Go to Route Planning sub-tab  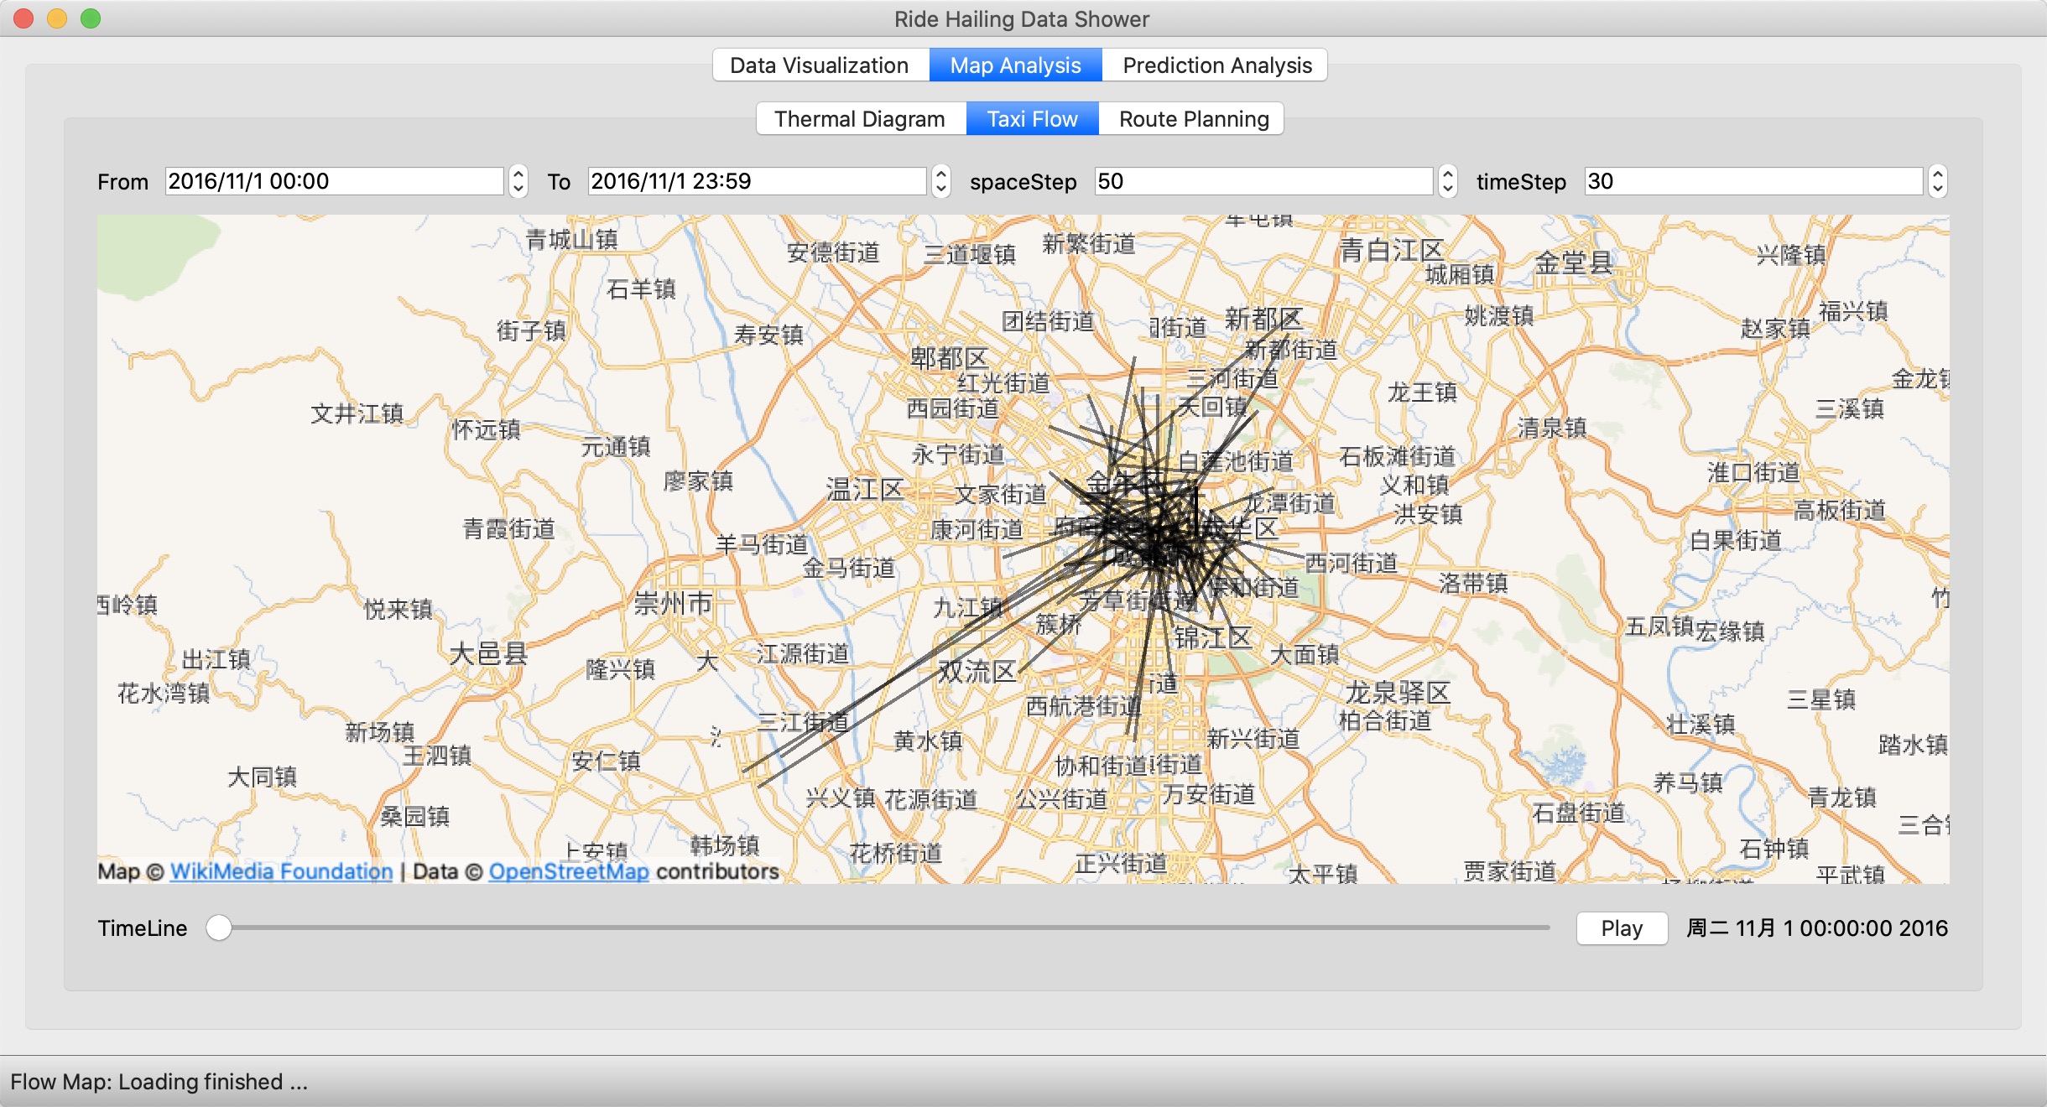[x=1193, y=119]
